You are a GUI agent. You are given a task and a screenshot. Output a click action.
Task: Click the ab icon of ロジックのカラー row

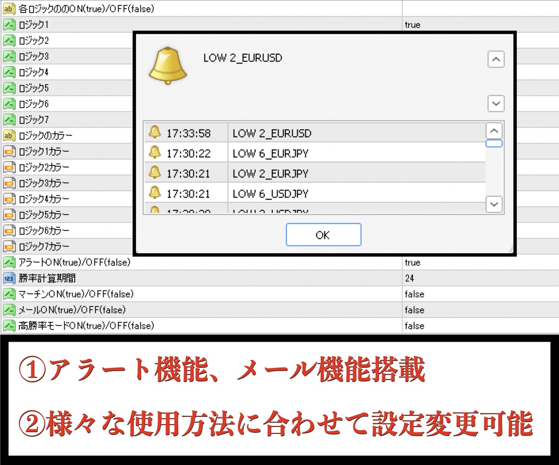pos(9,136)
